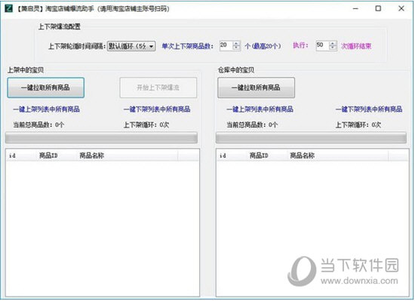Click the 次循环结束 label
The height and width of the screenshot is (301, 415).
pos(356,46)
